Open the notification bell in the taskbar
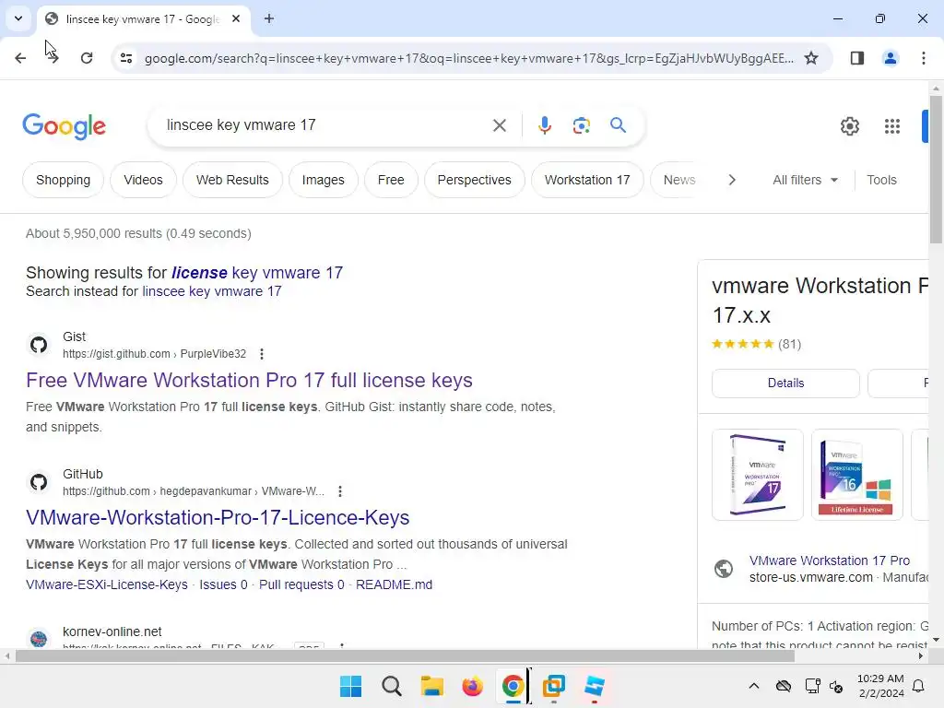Image resolution: width=944 pixels, height=708 pixels. click(x=919, y=686)
